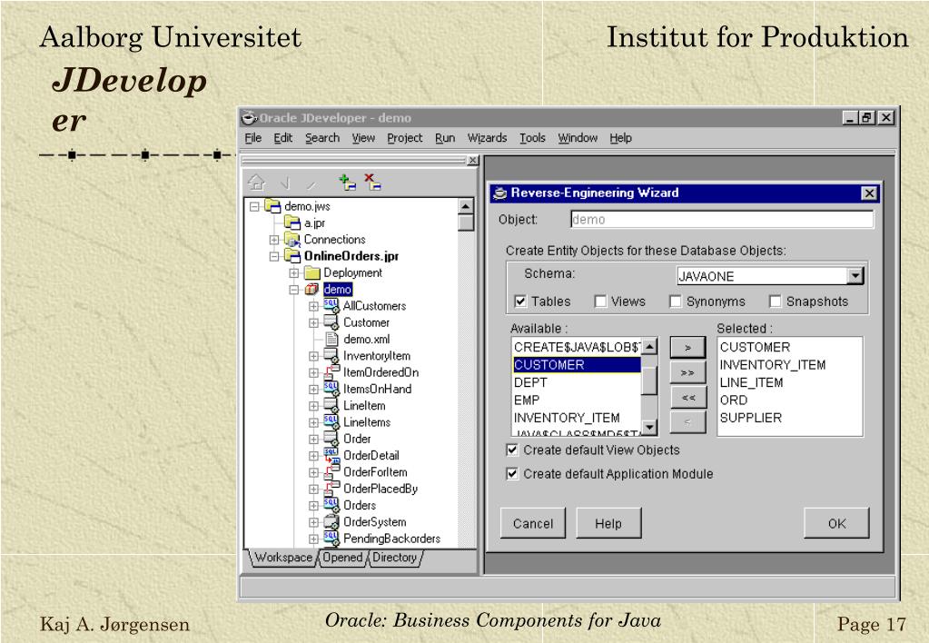Image resolution: width=929 pixels, height=643 pixels.
Task: Click the demo package icon
Action: tap(311, 289)
